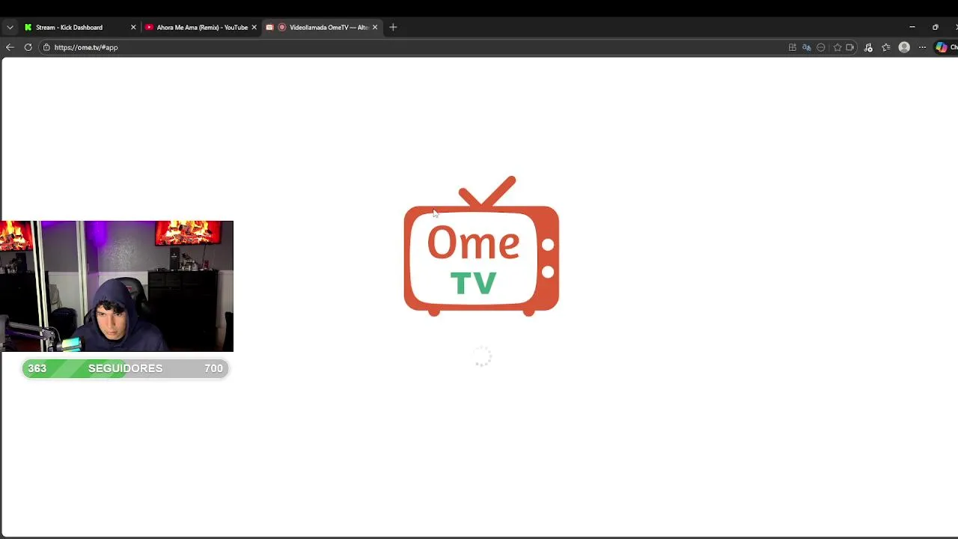
Task: View site info via the address bar lock icon
Action: click(46, 47)
